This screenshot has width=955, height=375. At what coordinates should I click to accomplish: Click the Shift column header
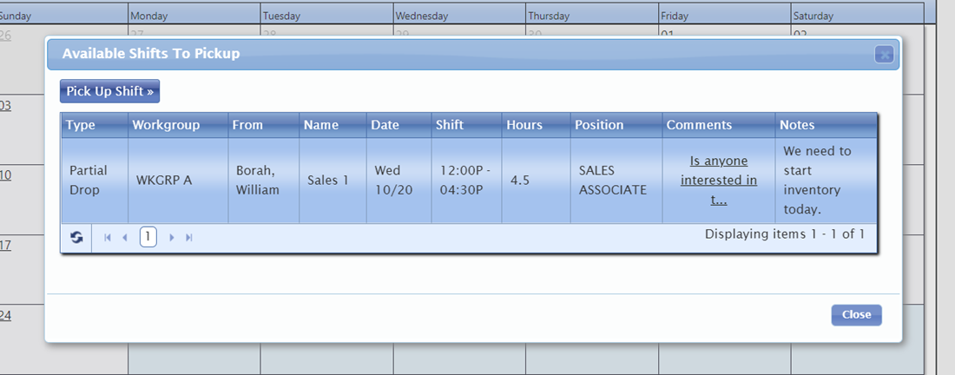point(450,125)
